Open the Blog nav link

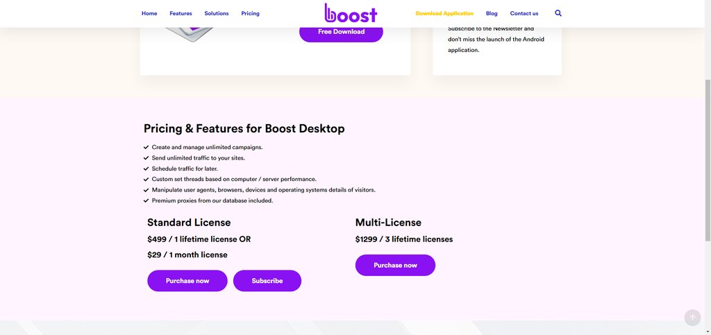click(x=492, y=14)
